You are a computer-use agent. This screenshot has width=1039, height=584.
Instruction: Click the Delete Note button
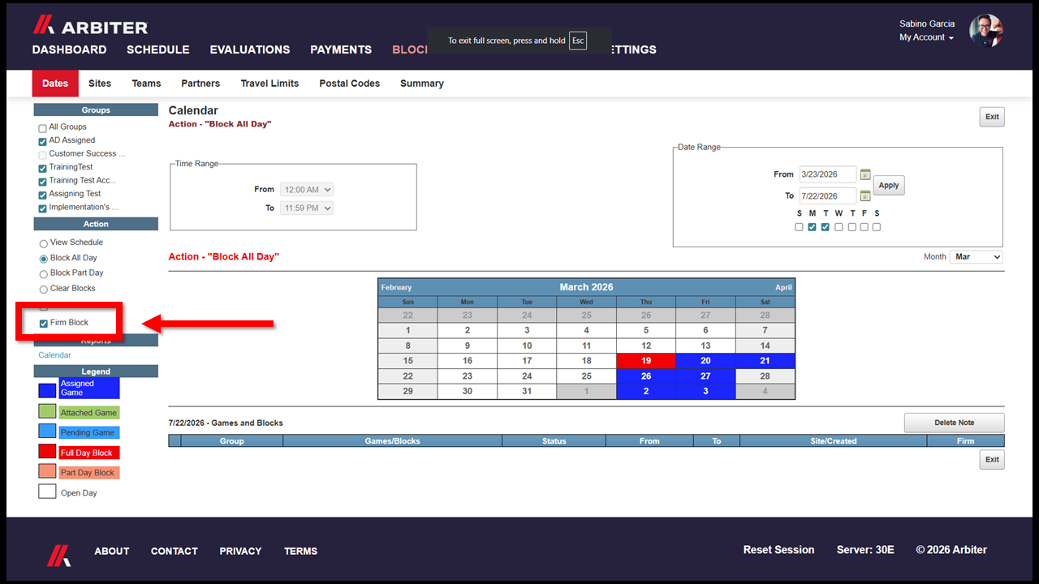tap(954, 423)
